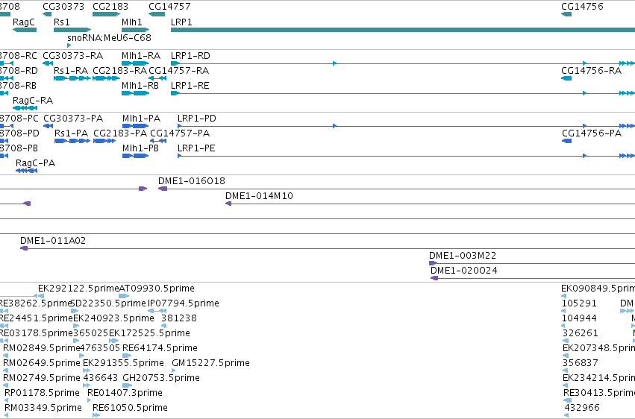The width and height of the screenshot is (635, 419).
Task: Open the RagC-RA transcript label
Action: (x=33, y=101)
